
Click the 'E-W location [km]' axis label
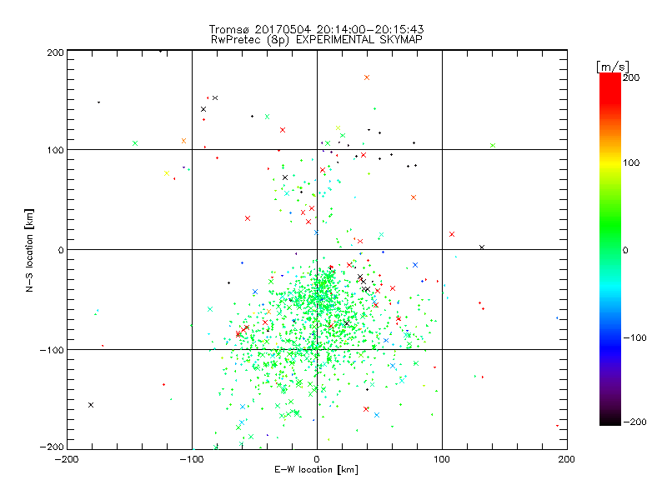[316, 469]
